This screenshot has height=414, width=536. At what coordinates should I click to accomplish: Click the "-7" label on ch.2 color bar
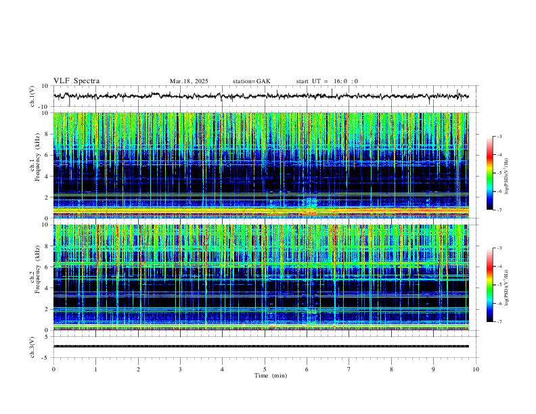(x=499, y=322)
